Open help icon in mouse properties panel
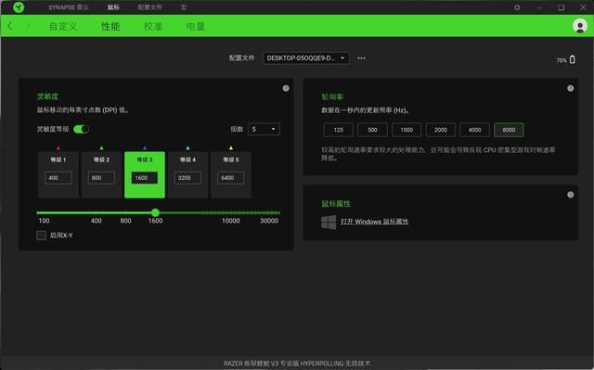Screen dimensions: 594x370 point(570,195)
